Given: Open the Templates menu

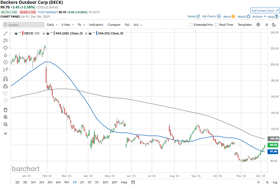Looking at the screenshot, I should pos(245,25).
